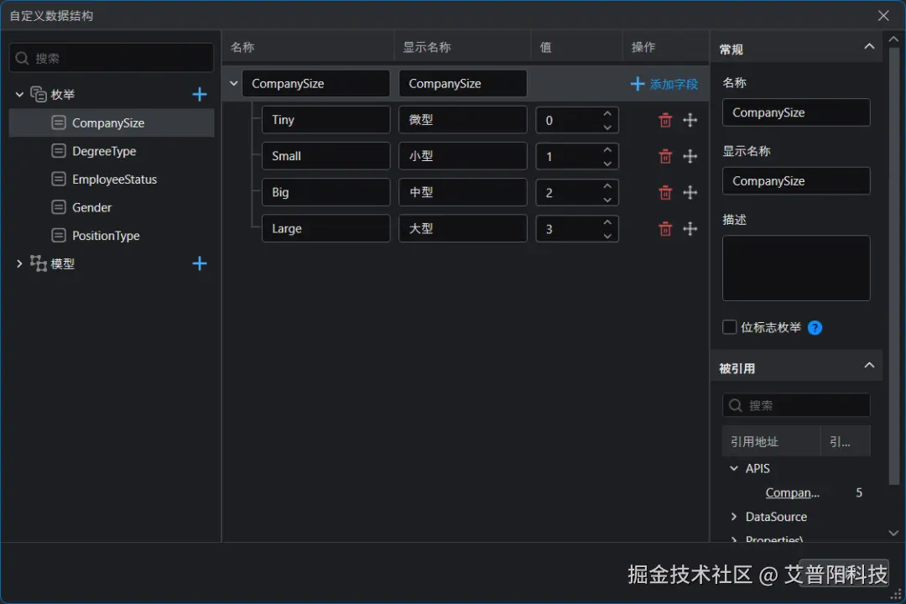Viewport: 906px width, 604px height.
Task: Collapse the 枚举 tree section
Action: pos(18,94)
